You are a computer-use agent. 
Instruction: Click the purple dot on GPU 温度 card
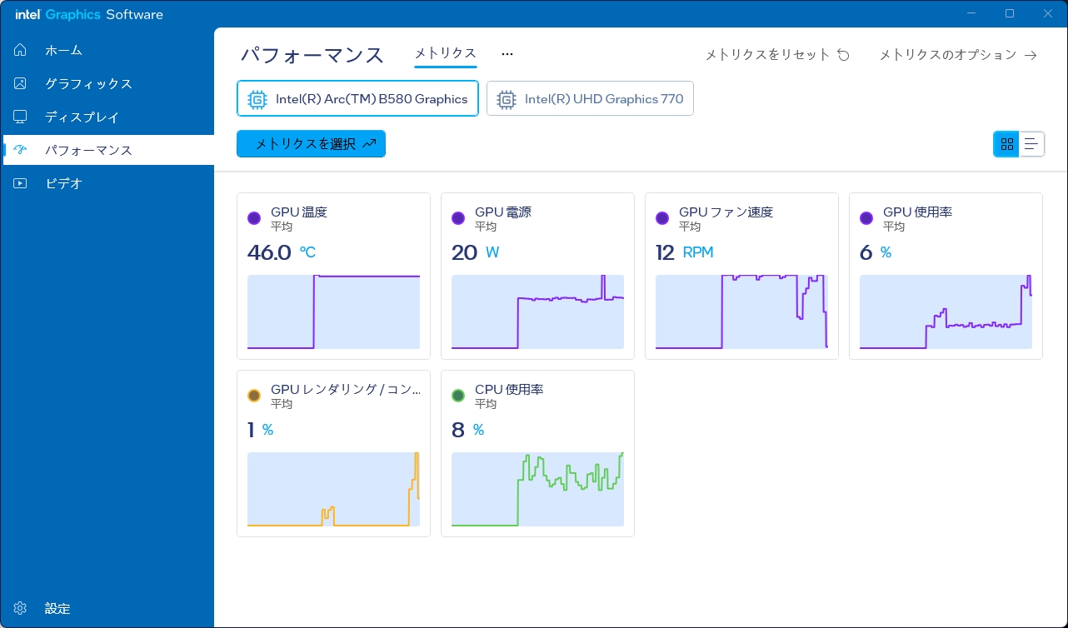254,218
